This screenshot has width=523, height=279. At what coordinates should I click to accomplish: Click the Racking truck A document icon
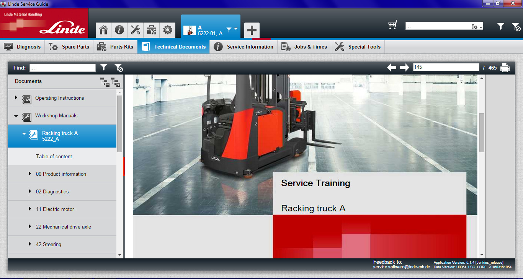34,135
